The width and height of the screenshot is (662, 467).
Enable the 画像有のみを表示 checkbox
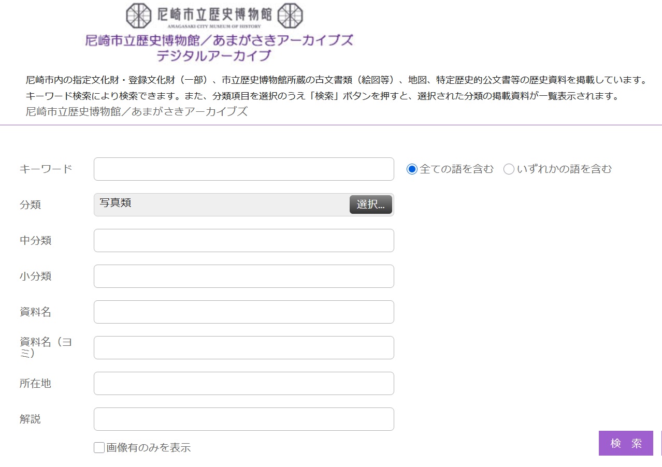click(99, 448)
